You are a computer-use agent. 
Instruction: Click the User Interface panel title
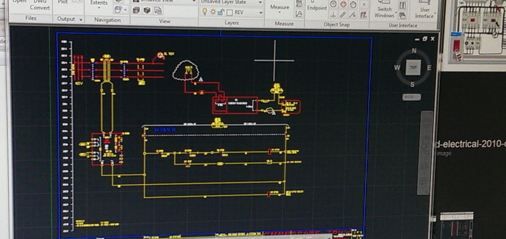pos(403,25)
